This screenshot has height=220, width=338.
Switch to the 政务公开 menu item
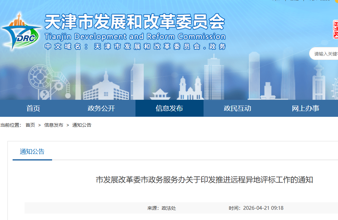click(x=101, y=108)
